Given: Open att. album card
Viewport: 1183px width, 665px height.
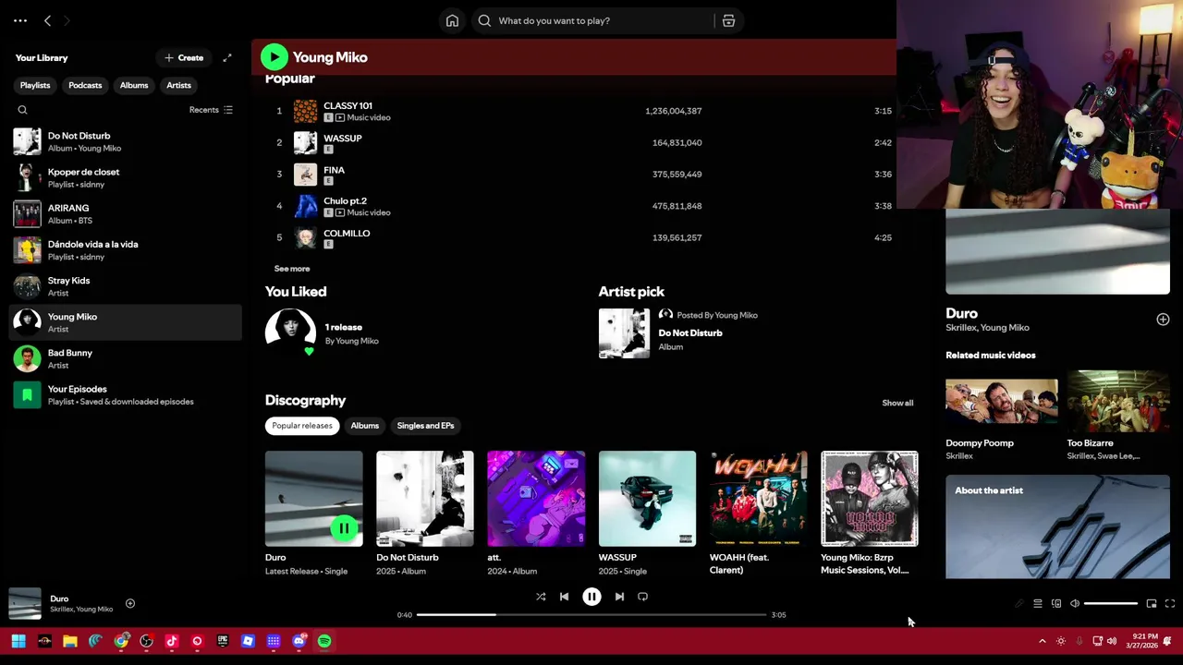Looking at the screenshot, I should (x=536, y=514).
